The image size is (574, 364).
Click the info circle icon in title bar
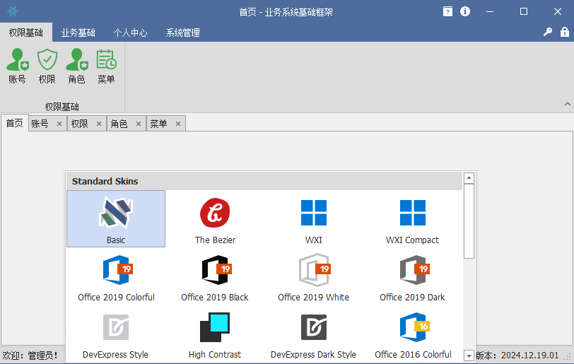pyautogui.click(x=465, y=11)
